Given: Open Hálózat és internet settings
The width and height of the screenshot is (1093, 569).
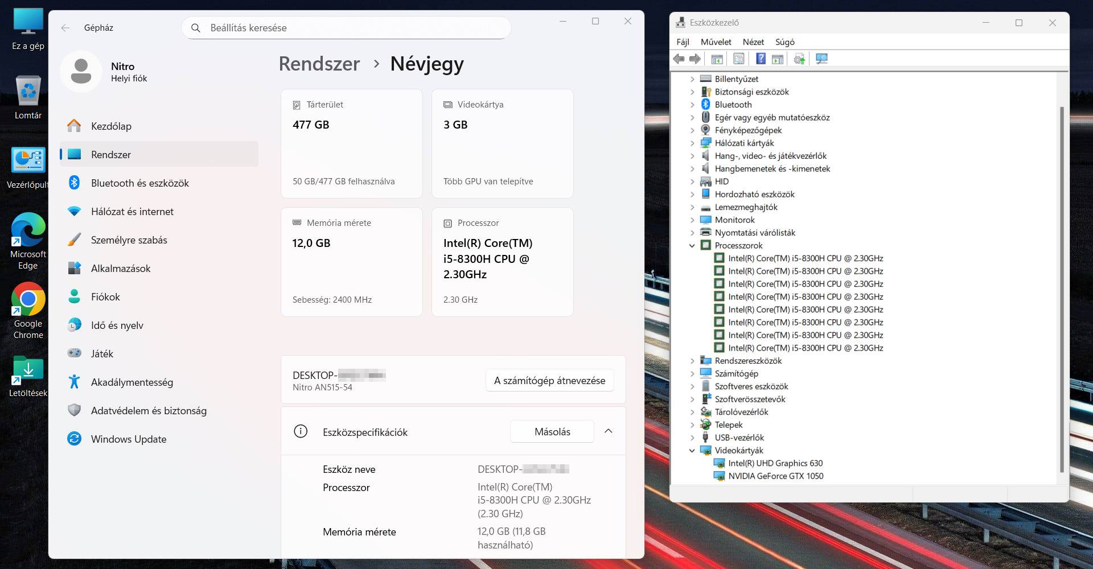Looking at the screenshot, I should click(x=159, y=211).
